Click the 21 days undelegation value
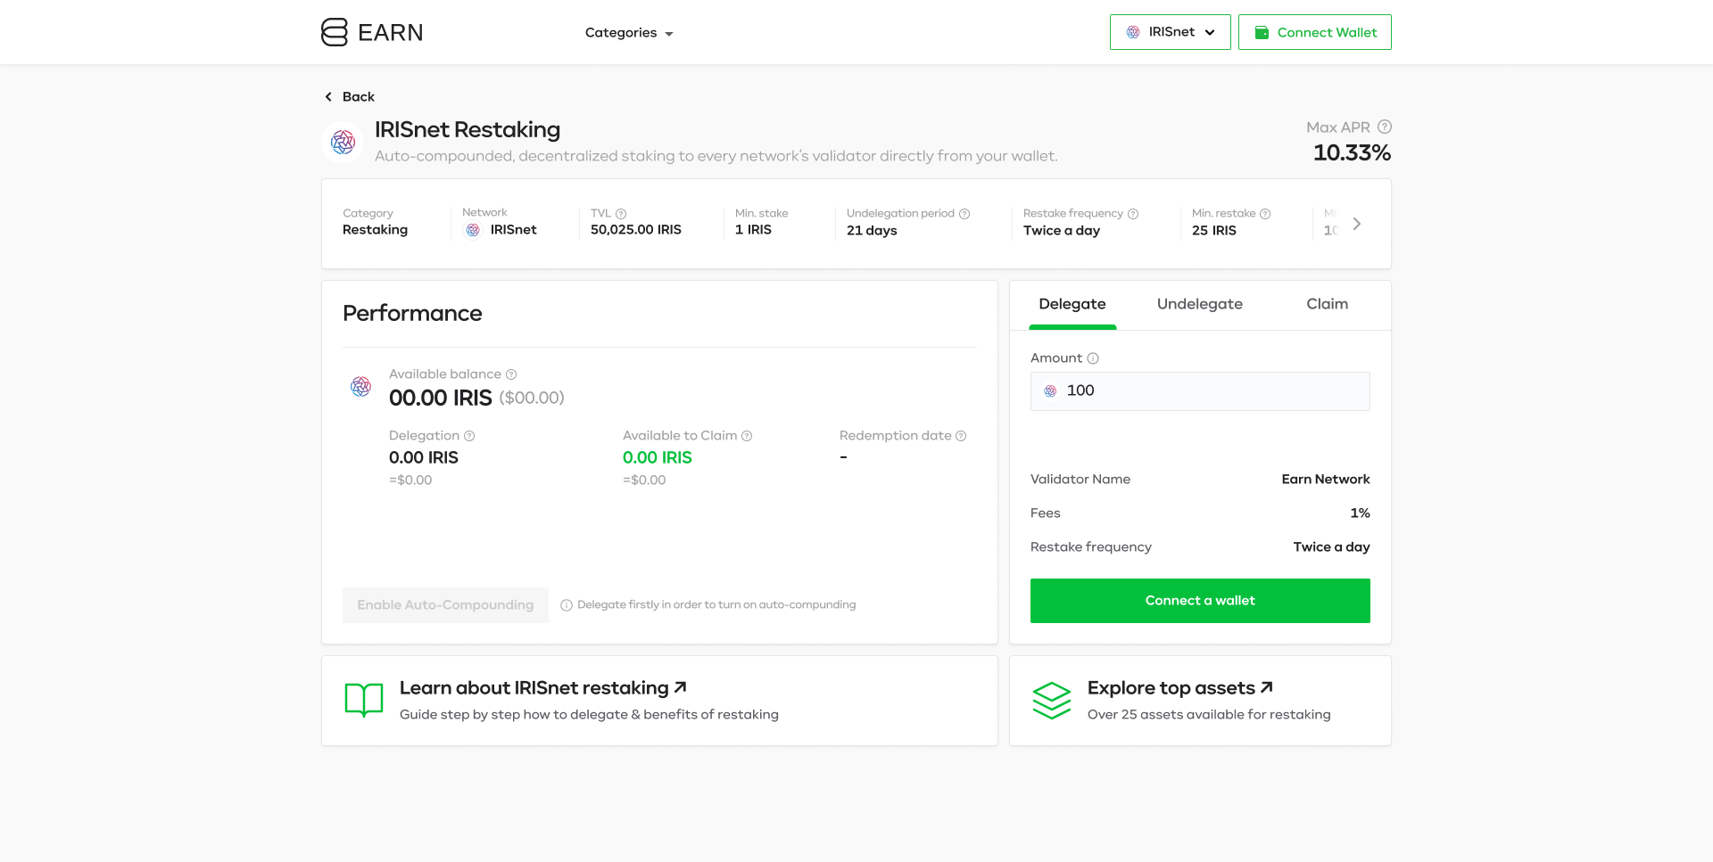 [872, 231]
